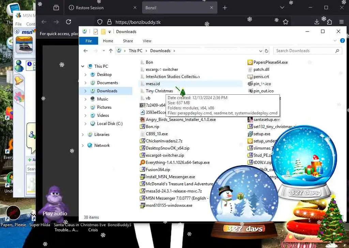Select Angry_Birds_Seasons_Installer_4.1.0.exe file

(181, 120)
